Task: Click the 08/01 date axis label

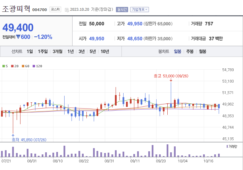Action: point(32,161)
